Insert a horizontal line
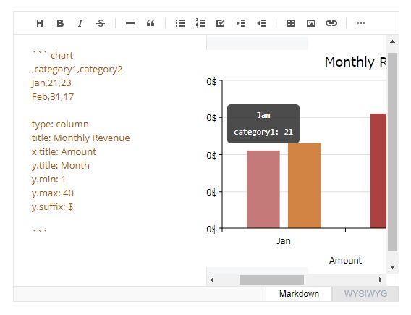 coord(130,23)
